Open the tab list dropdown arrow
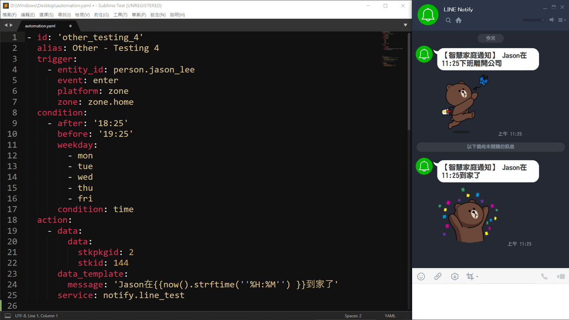Image resolution: width=569 pixels, height=320 pixels. [x=405, y=25]
